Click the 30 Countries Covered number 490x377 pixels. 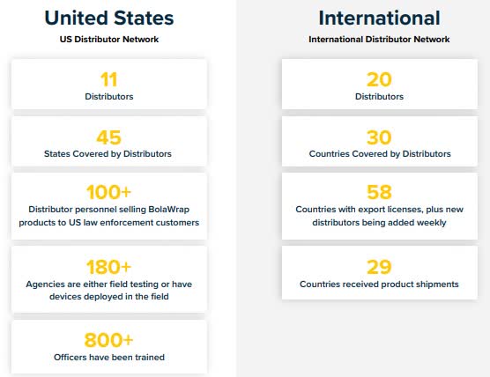[x=379, y=137]
